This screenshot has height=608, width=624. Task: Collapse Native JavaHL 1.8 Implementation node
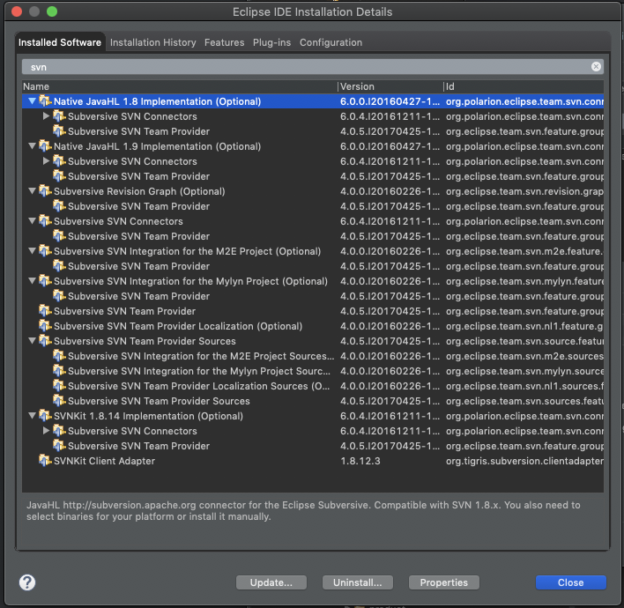click(33, 101)
